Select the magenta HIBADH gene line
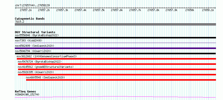The width and height of the screenshot is (223, 100). pyautogui.click(x=115, y=97)
